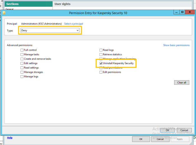The width and height of the screenshot is (196, 145).
Task: Enable the Retrieve statistics checkbox
Action: point(101,55)
